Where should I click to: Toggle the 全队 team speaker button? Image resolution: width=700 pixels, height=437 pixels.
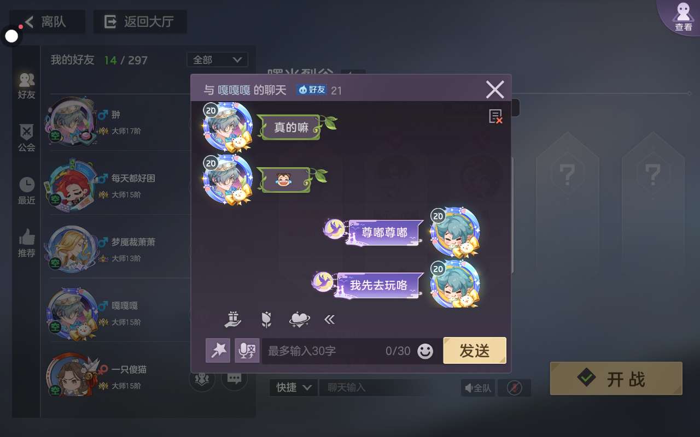478,388
